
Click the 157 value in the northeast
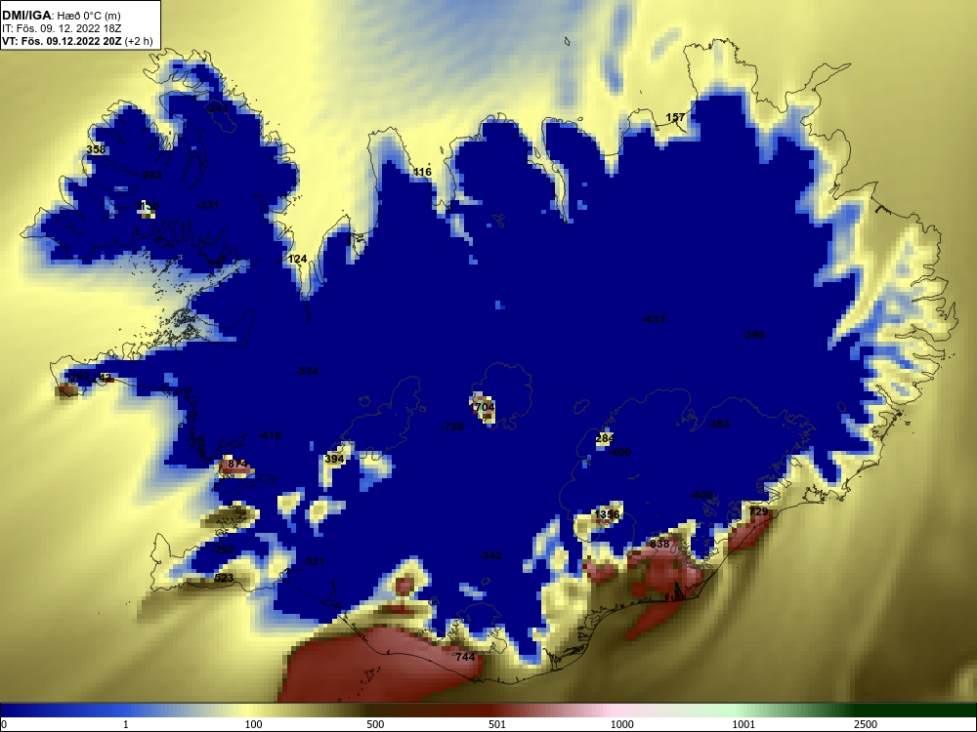point(675,117)
